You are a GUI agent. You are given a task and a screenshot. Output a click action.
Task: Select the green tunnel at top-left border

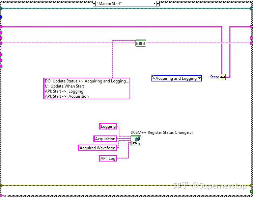point(1,8)
